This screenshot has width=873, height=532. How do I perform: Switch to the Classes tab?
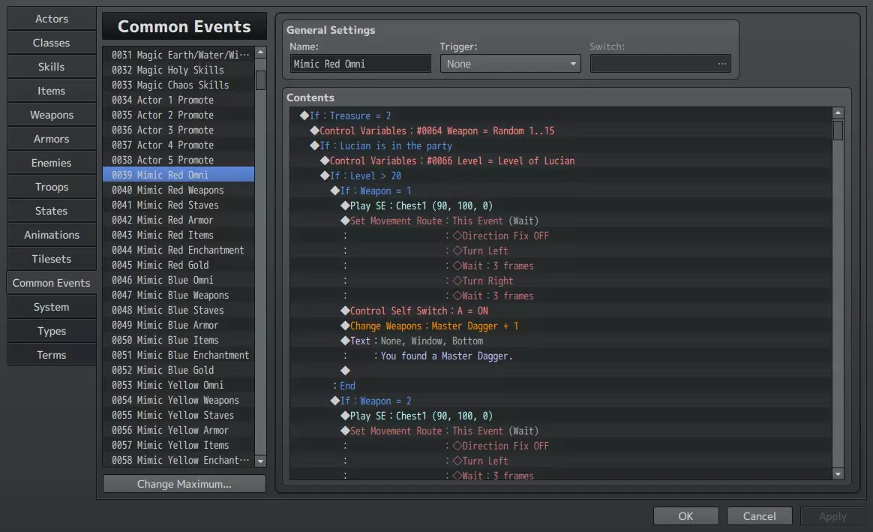point(51,43)
